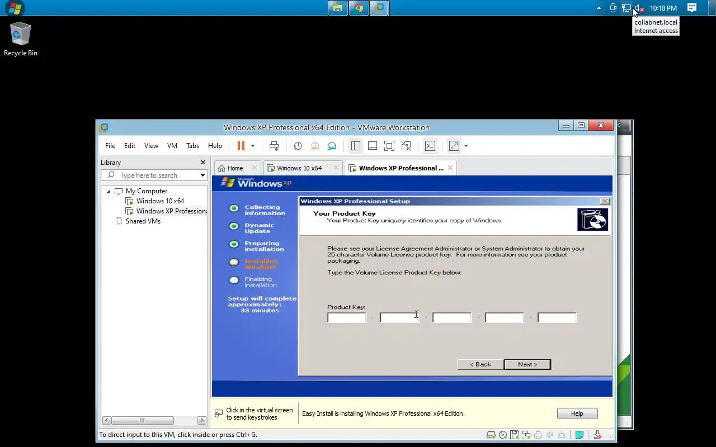The height and width of the screenshot is (447, 716).
Task: Click the Next button in XP Setup
Action: (527, 364)
